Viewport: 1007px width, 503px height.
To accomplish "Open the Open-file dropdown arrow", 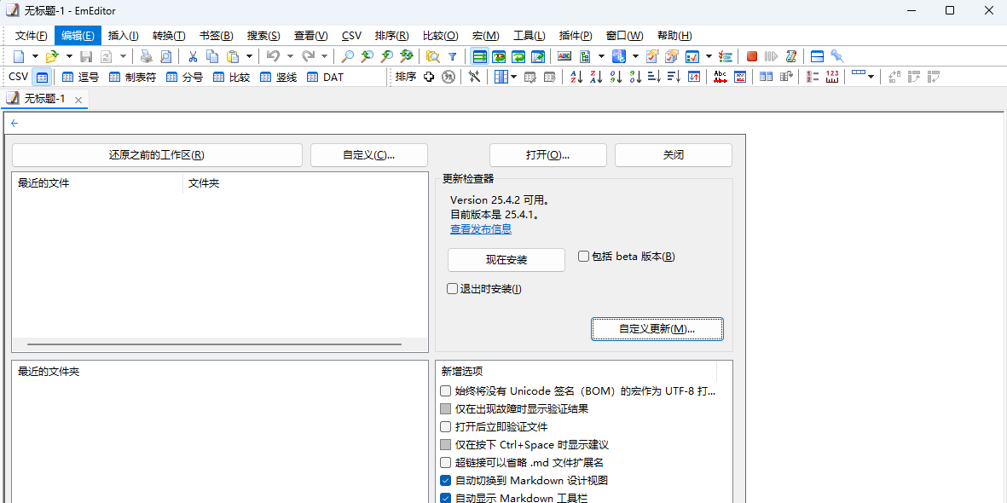I will 68,56.
